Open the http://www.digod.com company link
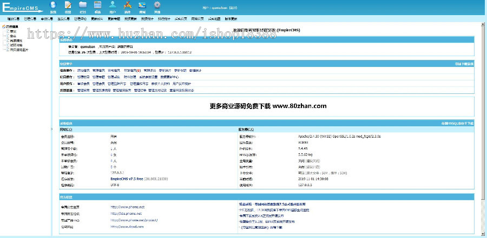487x238 pixels. [x=127, y=227]
